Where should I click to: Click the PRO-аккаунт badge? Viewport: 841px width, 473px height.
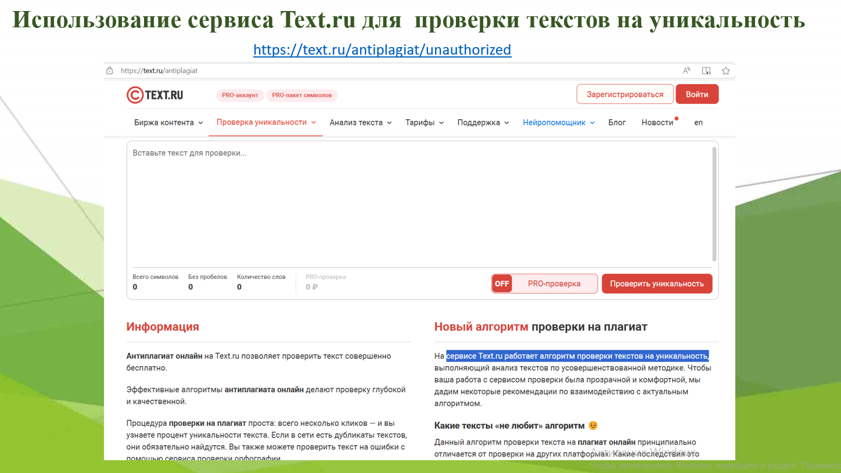pyautogui.click(x=240, y=95)
